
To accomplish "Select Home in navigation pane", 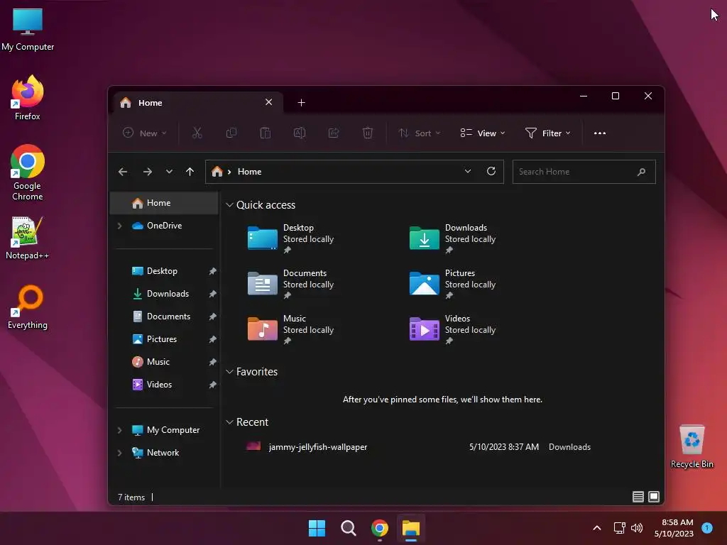I will pyautogui.click(x=164, y=203).
